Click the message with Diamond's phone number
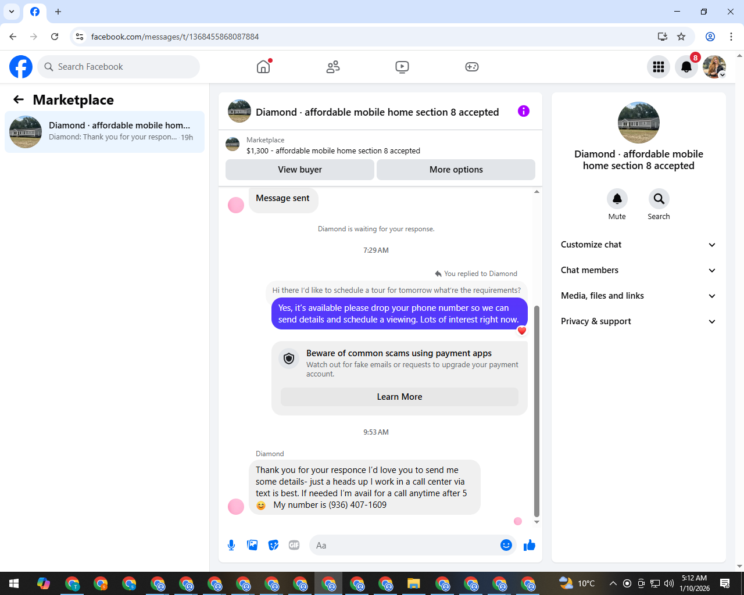This screenshot has width=744, height=595. (364, 487)
